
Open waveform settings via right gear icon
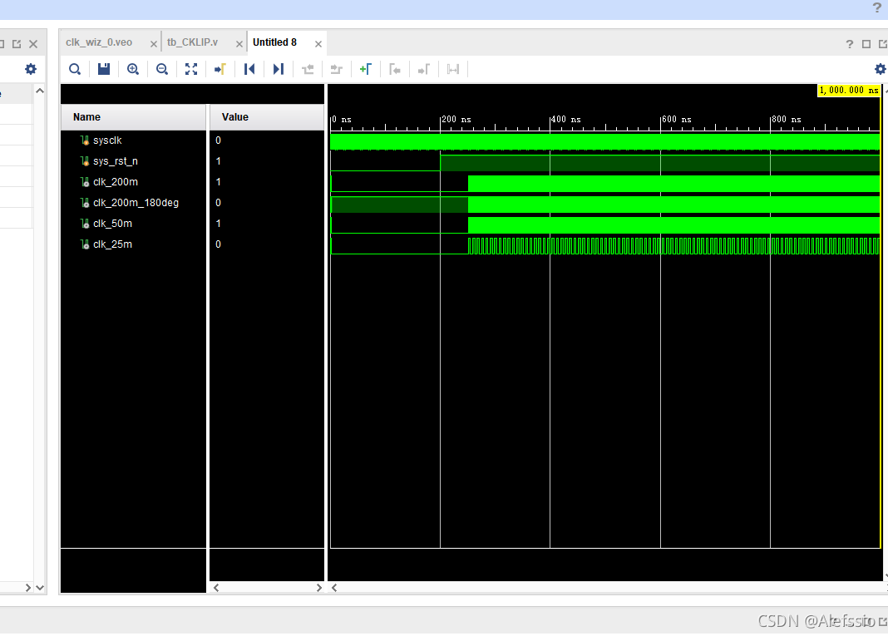[x=880, y=69]
